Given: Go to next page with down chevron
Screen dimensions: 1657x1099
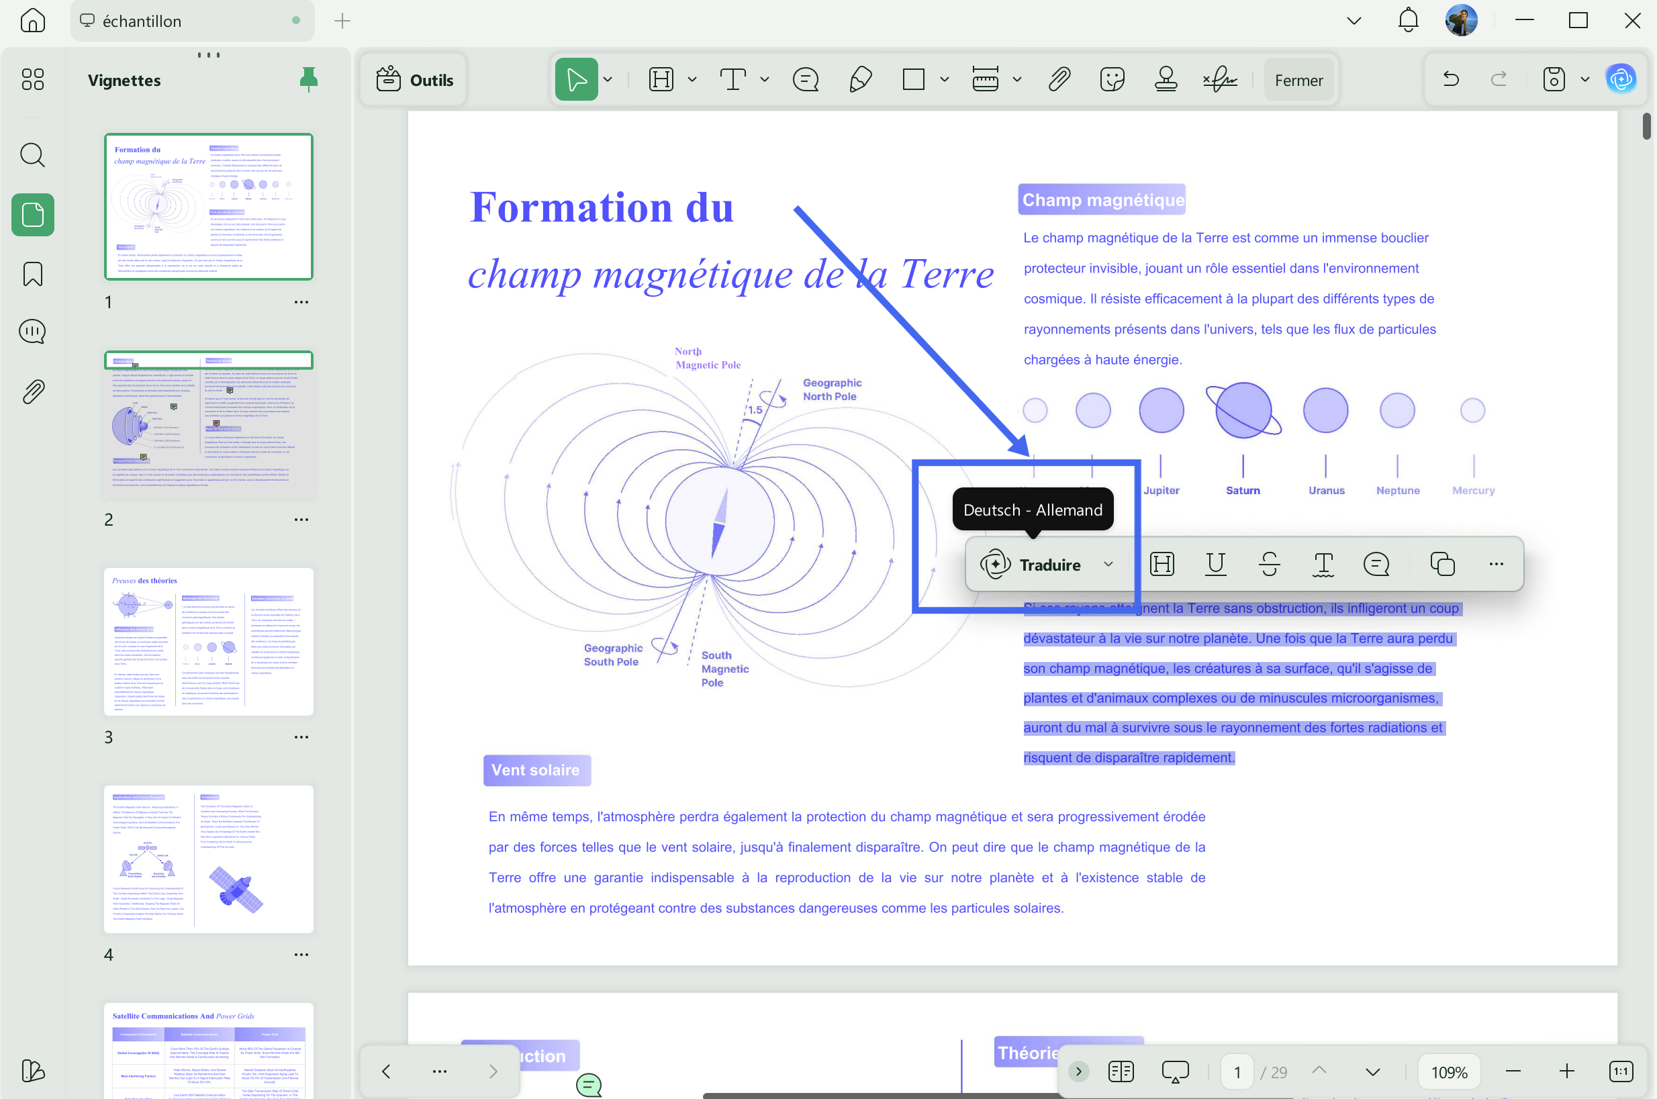Looking at the screenshot, I should point(1372,1071).
